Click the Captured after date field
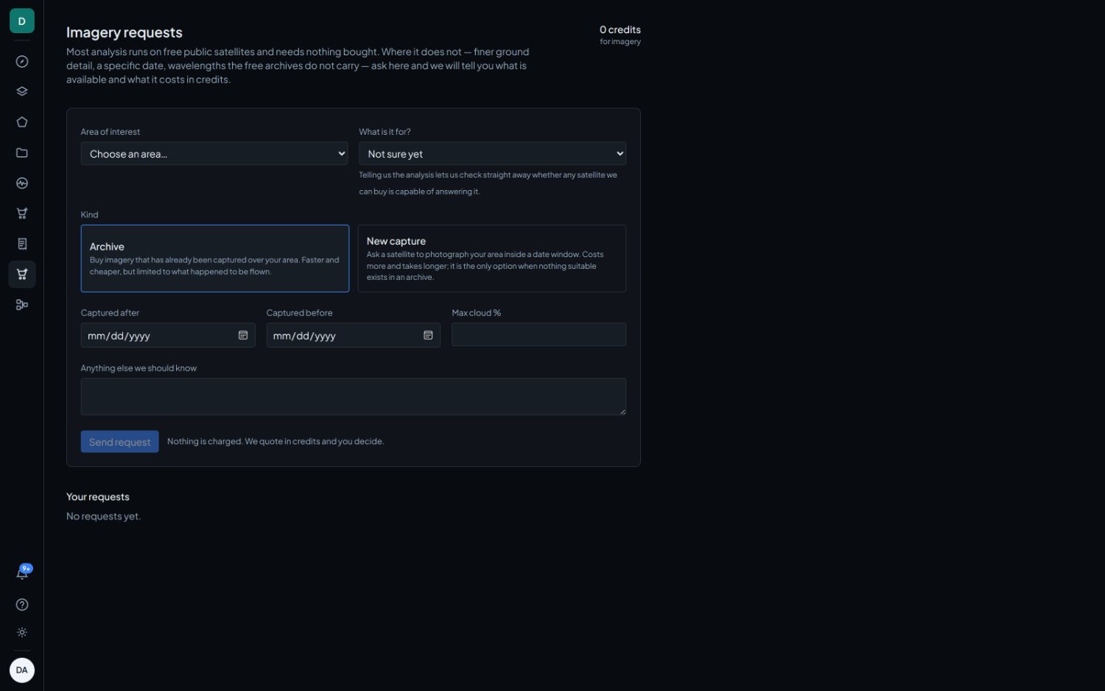This screenshot has height=691, width=1105. [168, 335]
